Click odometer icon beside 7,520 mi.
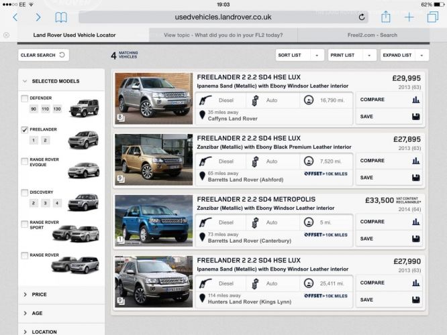This screenshot has height=335, width=447. (309, 161)
